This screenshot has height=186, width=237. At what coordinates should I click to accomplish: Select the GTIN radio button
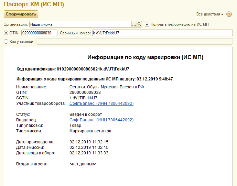point(6,33)
